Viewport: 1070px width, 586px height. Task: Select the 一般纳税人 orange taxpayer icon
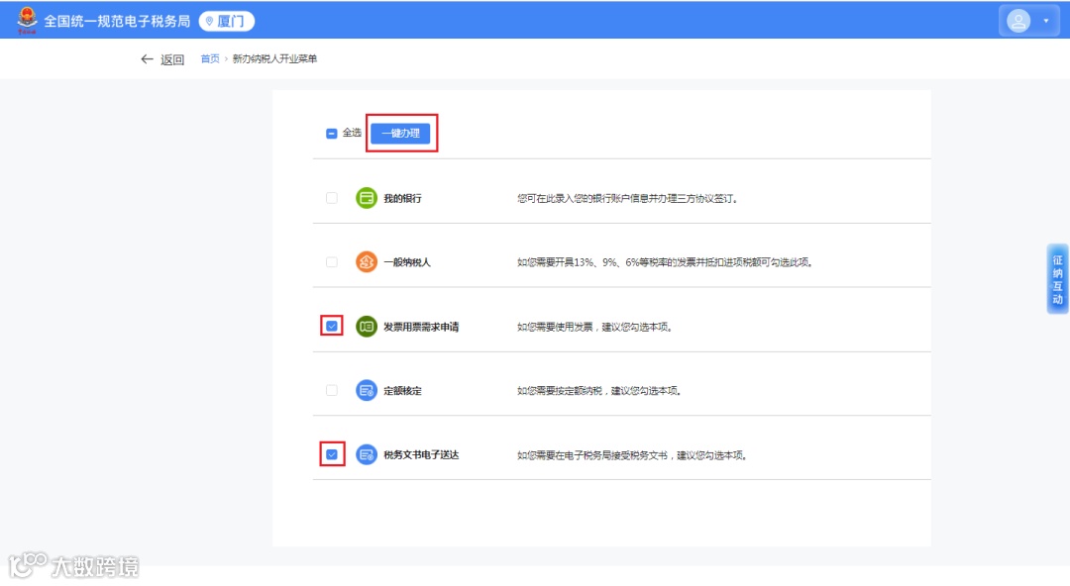(365, 261)
